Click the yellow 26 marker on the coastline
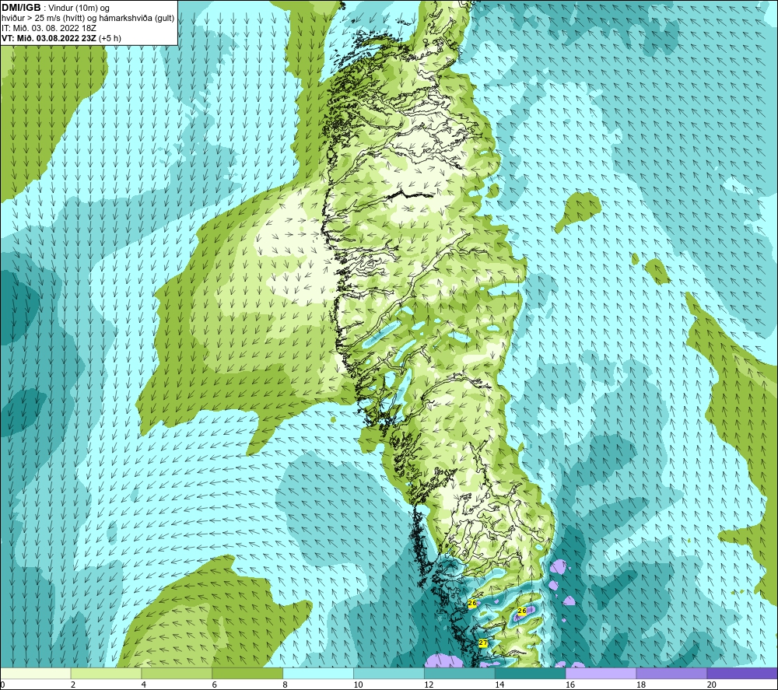 (x=472, y=603)
